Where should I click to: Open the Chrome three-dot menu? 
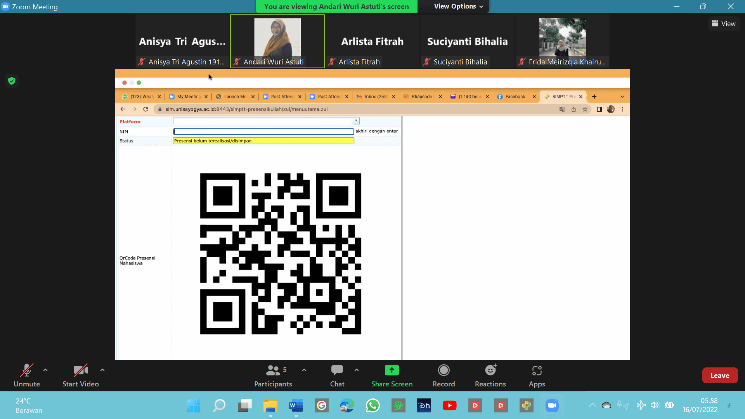point(622,109)
